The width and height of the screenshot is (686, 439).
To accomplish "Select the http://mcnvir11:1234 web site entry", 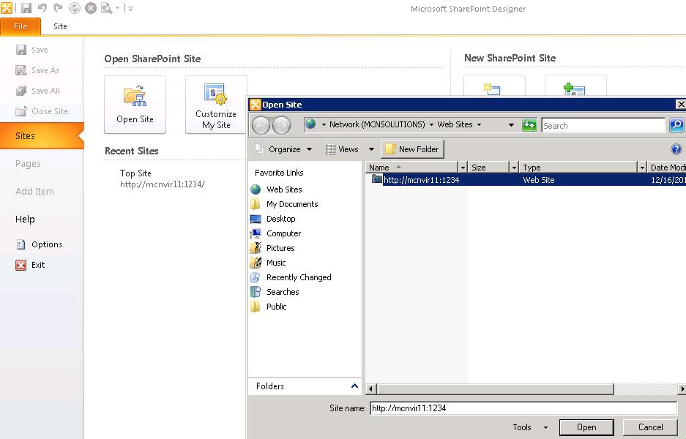I will (526, 180).
